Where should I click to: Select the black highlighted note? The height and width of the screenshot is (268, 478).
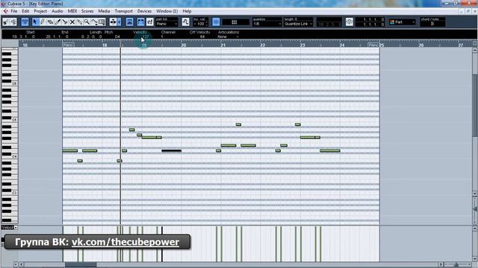[171, 150]
